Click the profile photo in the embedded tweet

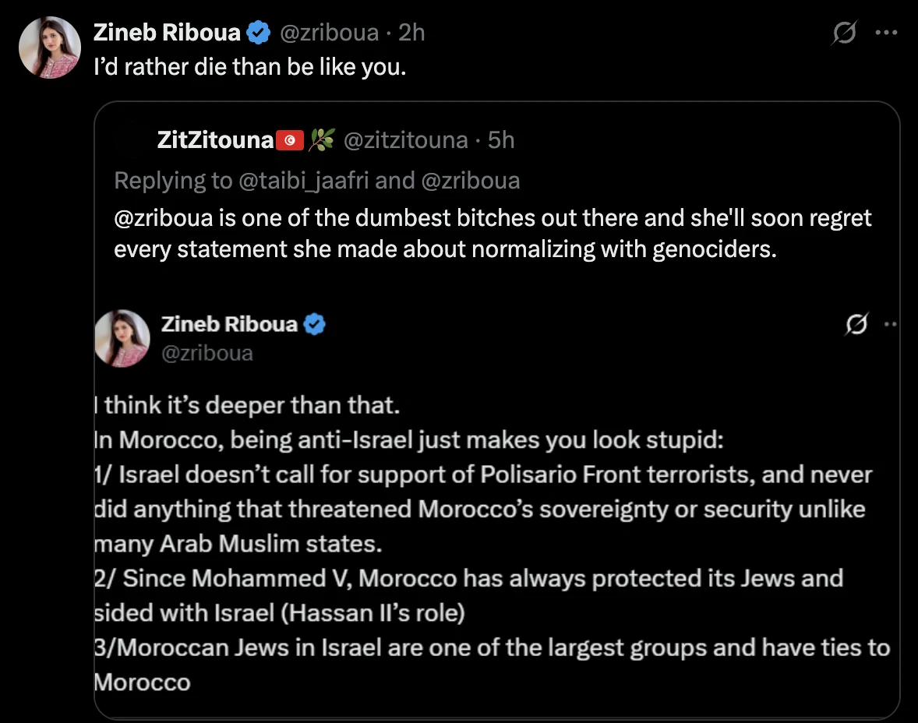pyautogui.click(x=122, y=338)
